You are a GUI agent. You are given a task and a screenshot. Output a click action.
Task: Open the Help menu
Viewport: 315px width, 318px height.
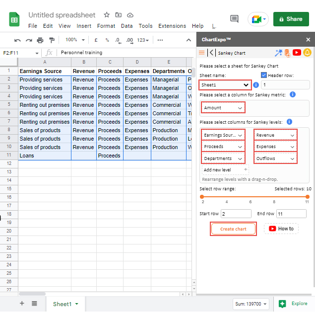pyautogui.click(x=197, y=26)
